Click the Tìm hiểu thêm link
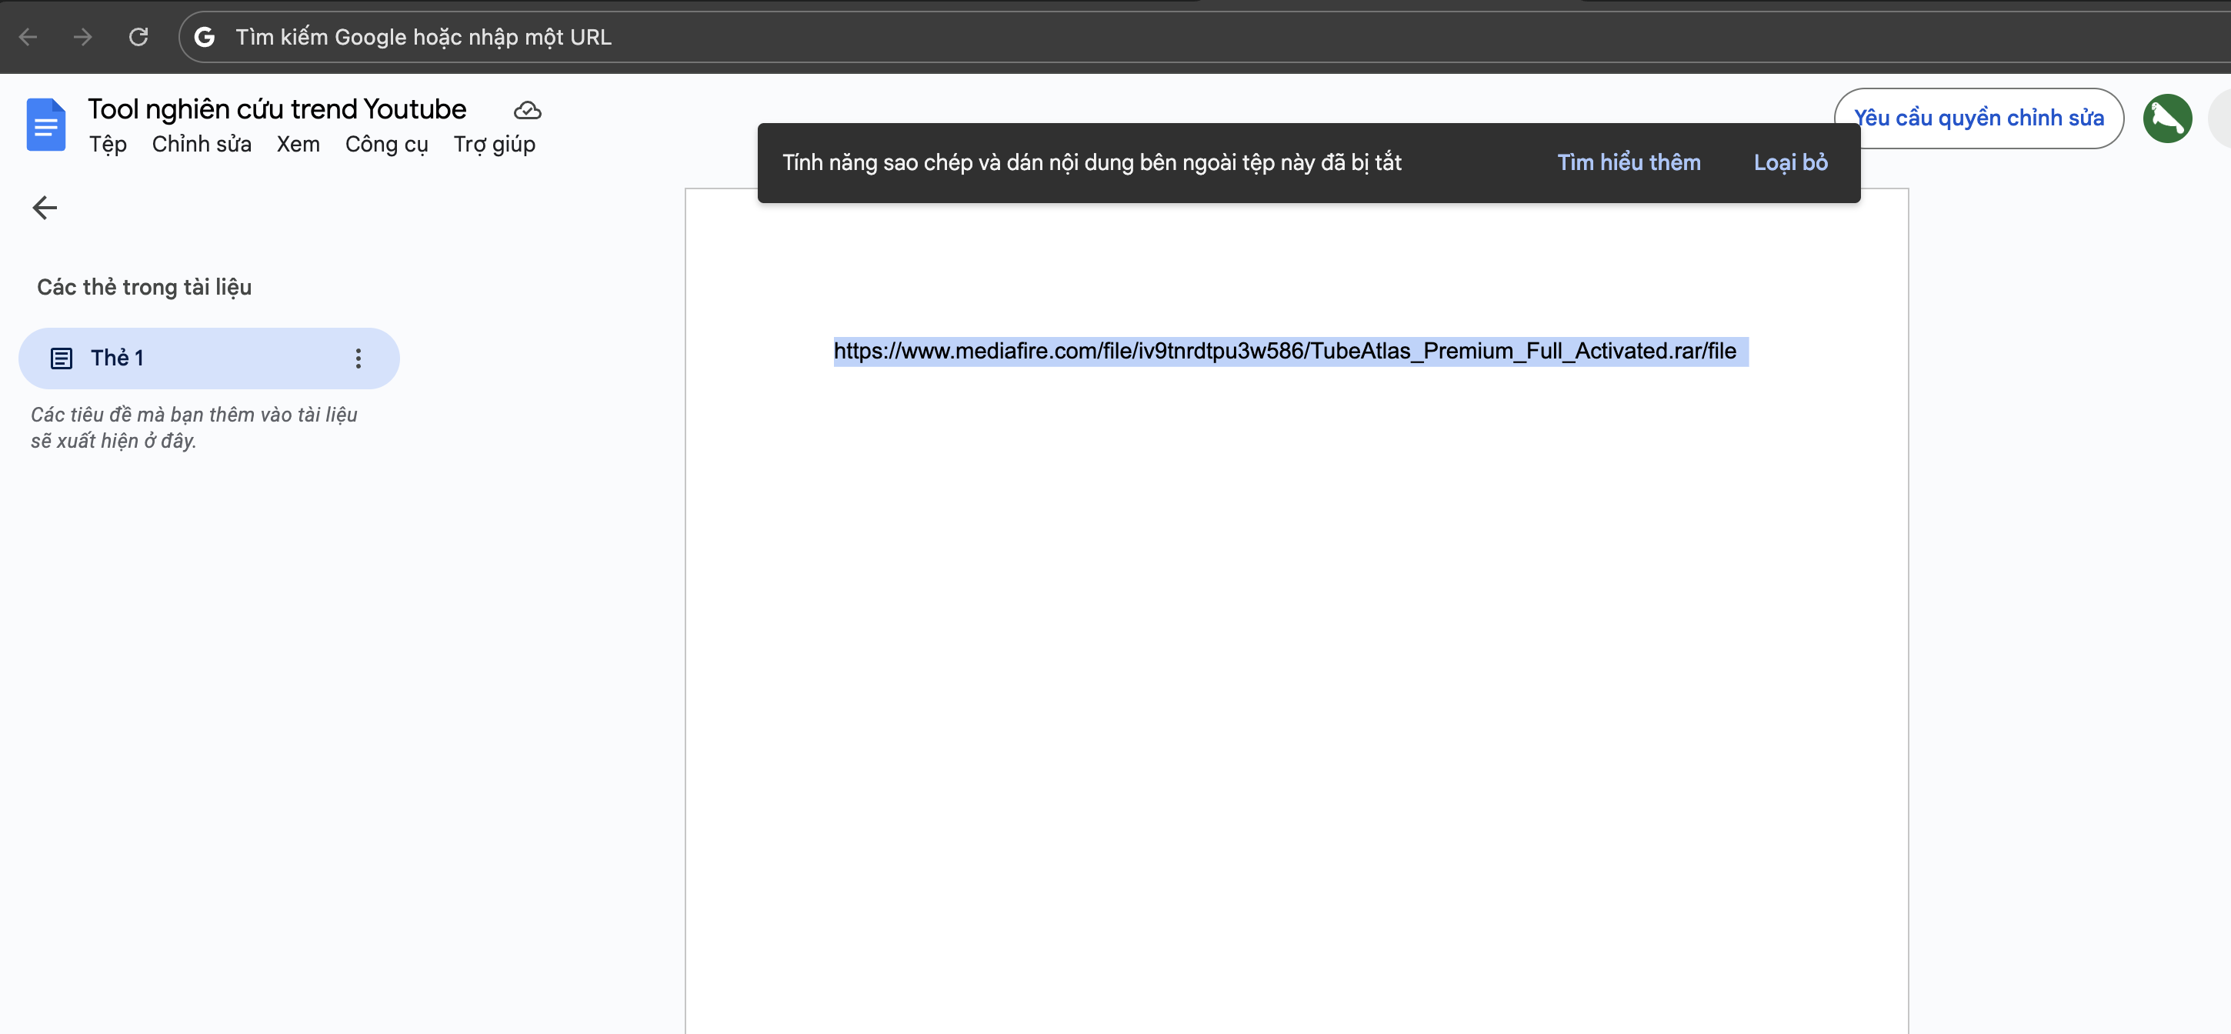Screen dimensions: 2231x1034 pos(1628,163)
